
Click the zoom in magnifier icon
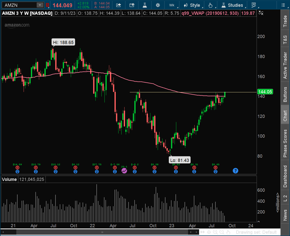click(x=215, y=232)
